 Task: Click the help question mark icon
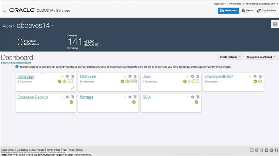(275, 24)
